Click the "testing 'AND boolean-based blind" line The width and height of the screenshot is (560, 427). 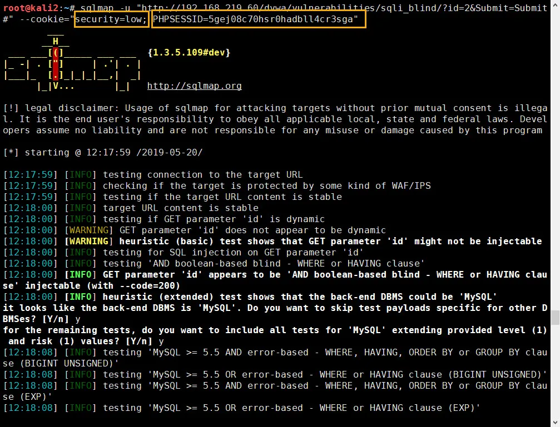point(214,263)
